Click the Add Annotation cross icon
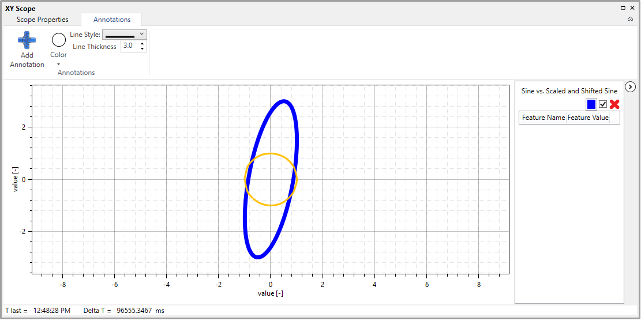This screenshot has width=641, height=336. click(27, 40)
